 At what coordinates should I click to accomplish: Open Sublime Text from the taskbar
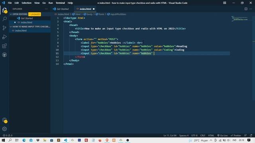click(x=59, y=140)
